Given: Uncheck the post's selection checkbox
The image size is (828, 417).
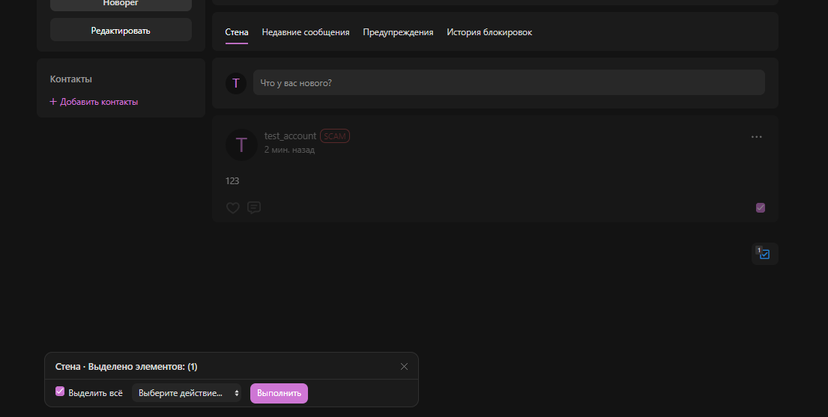Looking at the screenshot, I should click(x=761, y=208).
